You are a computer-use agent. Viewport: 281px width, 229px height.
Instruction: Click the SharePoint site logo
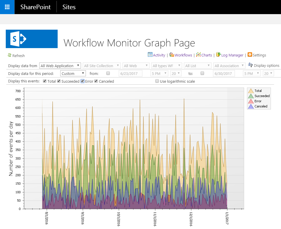tap(32, 39)
